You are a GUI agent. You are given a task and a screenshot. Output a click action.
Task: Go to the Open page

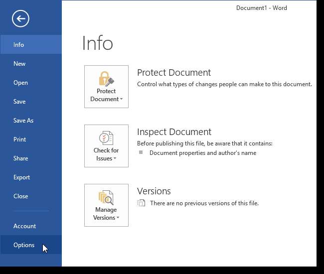(x=20, y=83)
